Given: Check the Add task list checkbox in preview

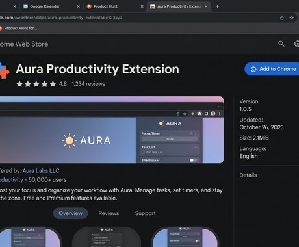Looking at the screenshot, I should pyautogui.click(x=143, y=152).
